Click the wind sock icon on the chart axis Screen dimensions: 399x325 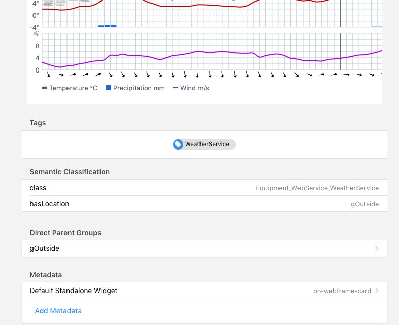pyautogui.click(x=37, y=34)
